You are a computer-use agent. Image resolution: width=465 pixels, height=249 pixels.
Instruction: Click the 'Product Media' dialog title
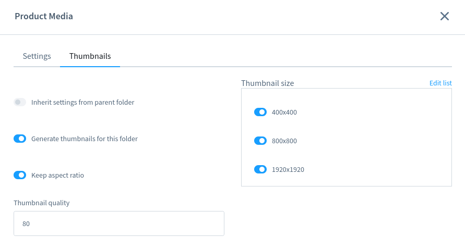(44, 17)
